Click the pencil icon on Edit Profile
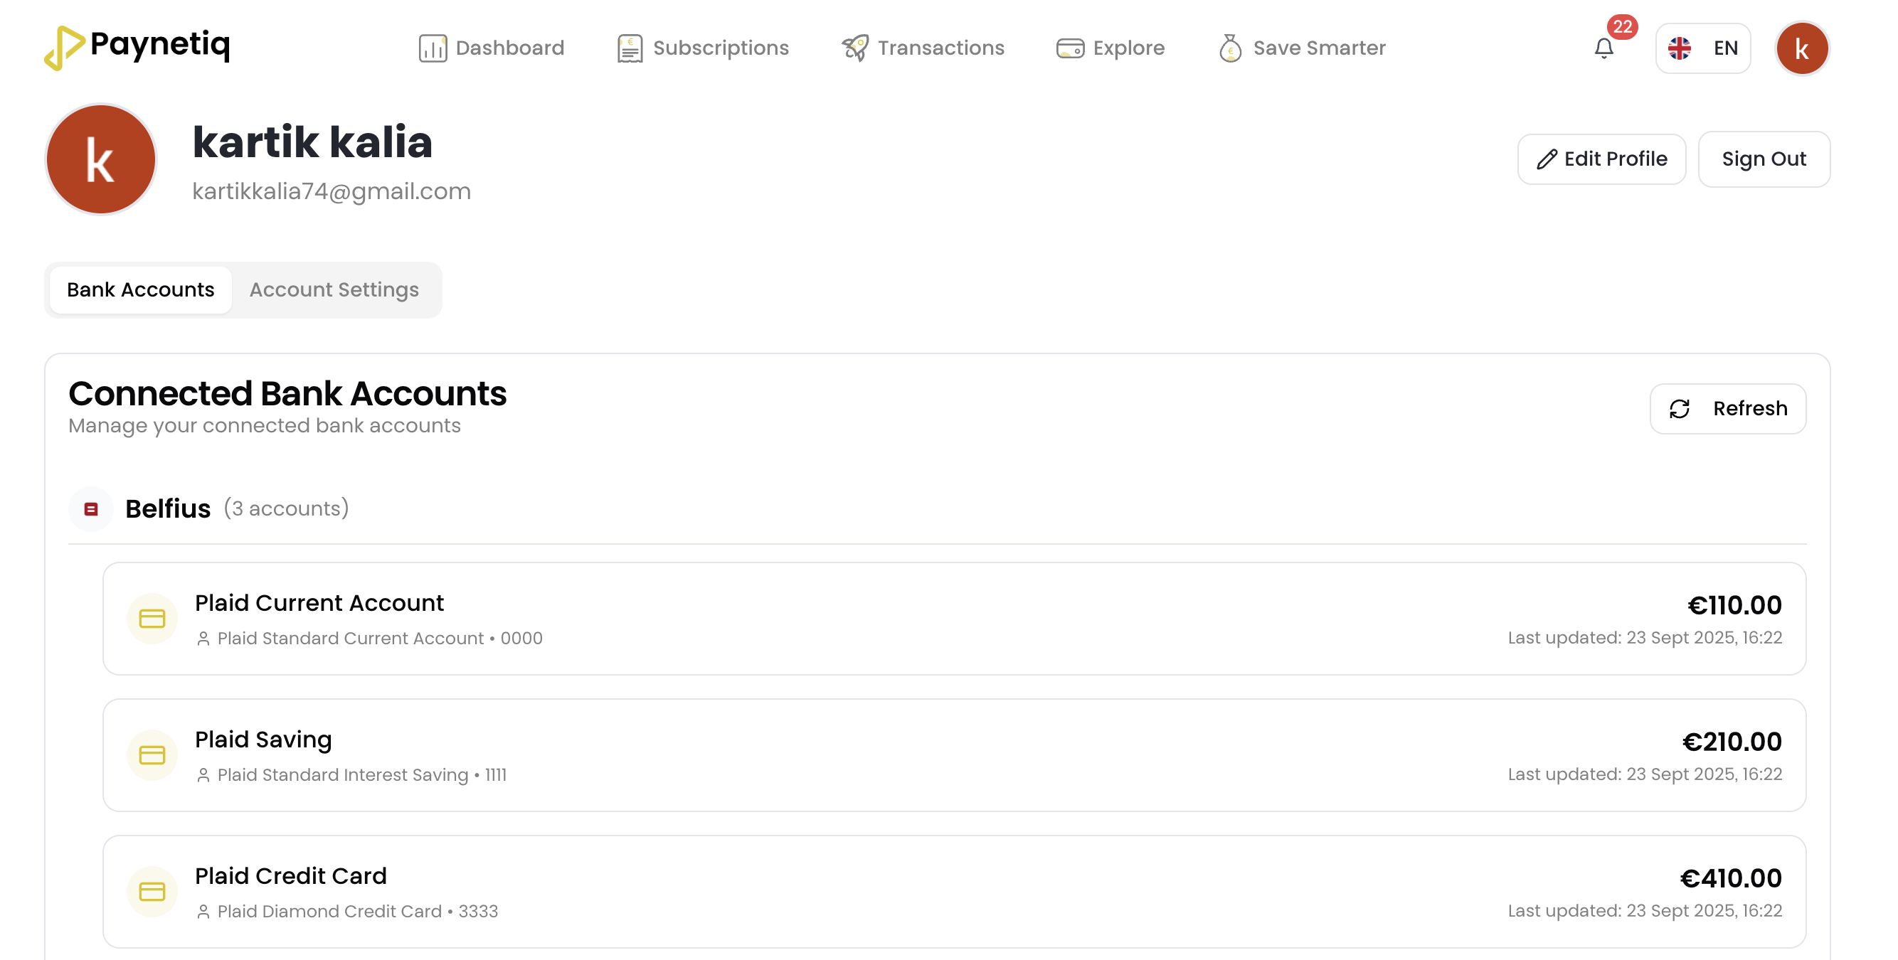Viewport: 1898px width, 960px height. pyautogui.click(x=1547, y=159)
